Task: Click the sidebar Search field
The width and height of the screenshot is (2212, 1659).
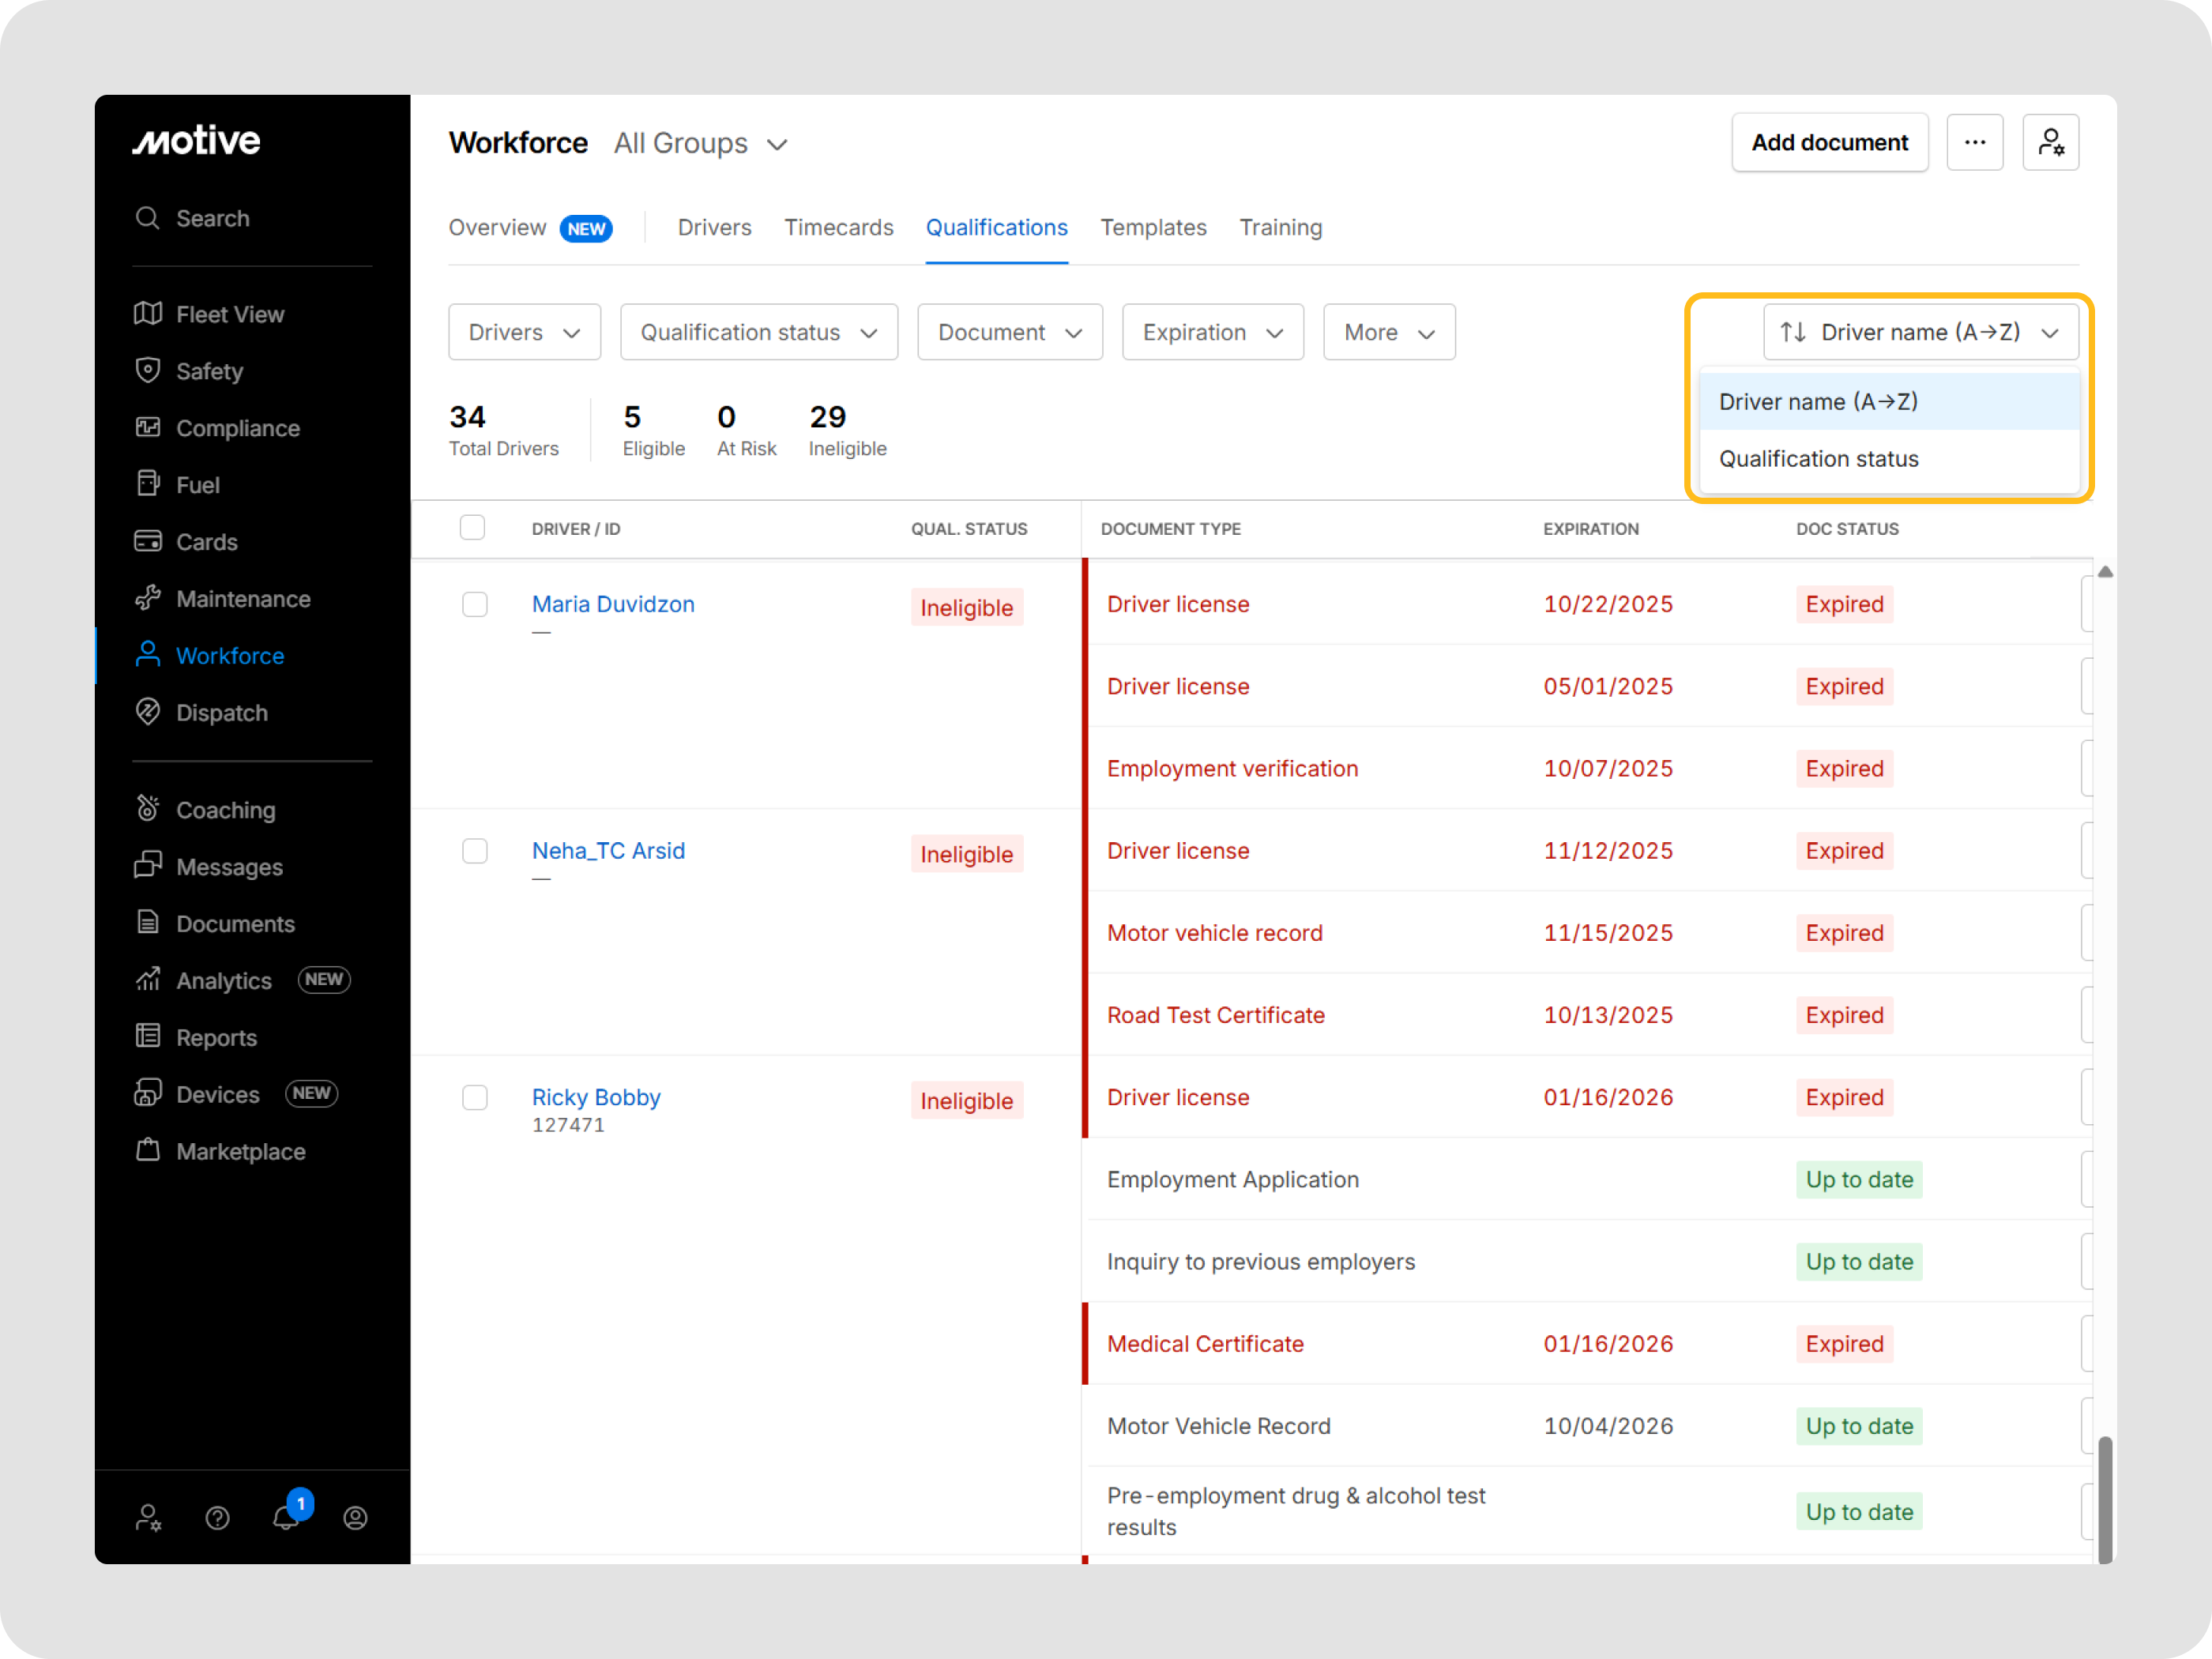Action: 213,218
